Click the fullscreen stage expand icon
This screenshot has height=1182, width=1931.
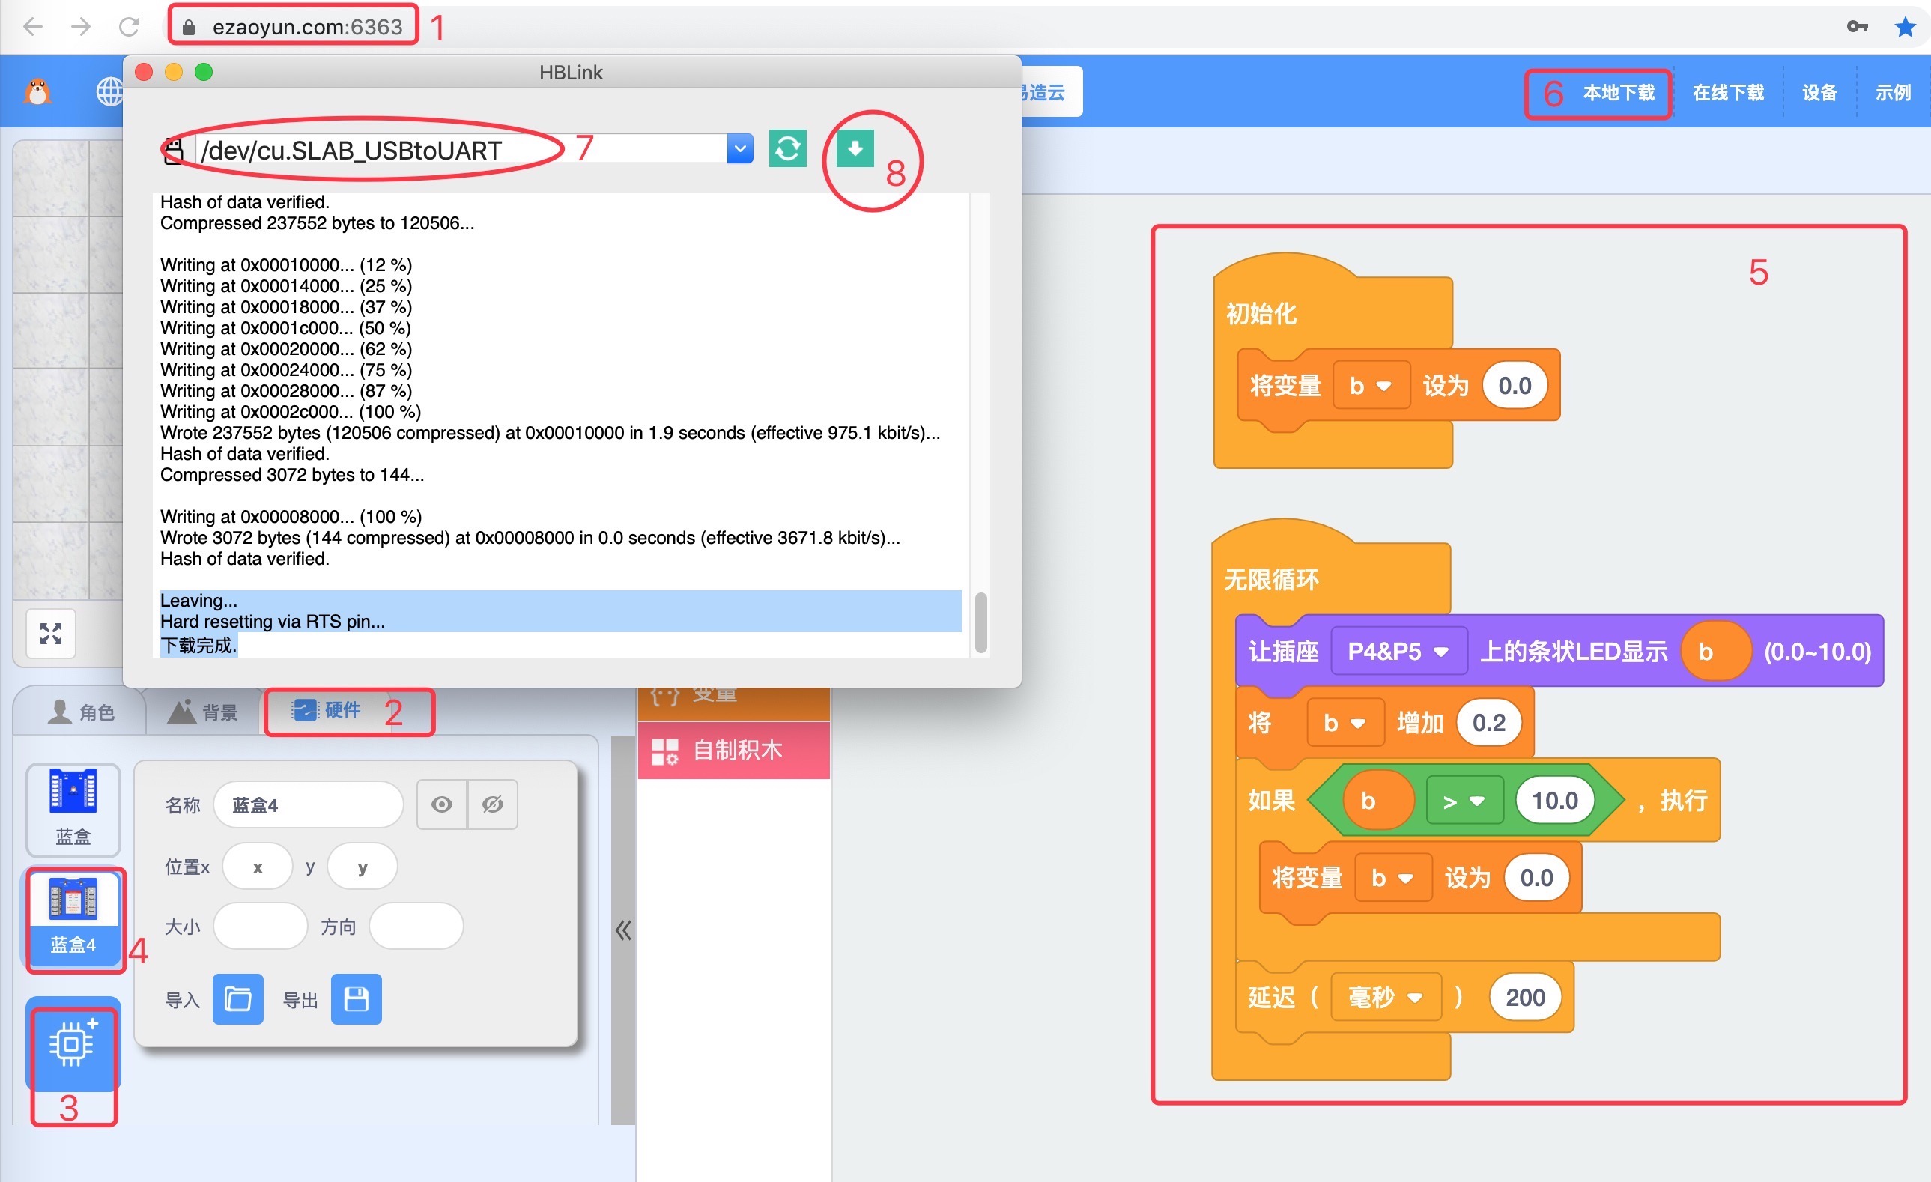[51, 634]
